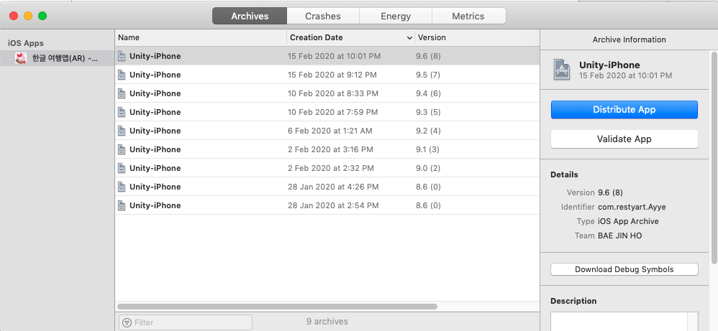Select the archive from 15 Feb 2020 at 9:12 PM
The height and width of the screenshot is (331, 718).
pyautogui.click(x=327, y=75)
